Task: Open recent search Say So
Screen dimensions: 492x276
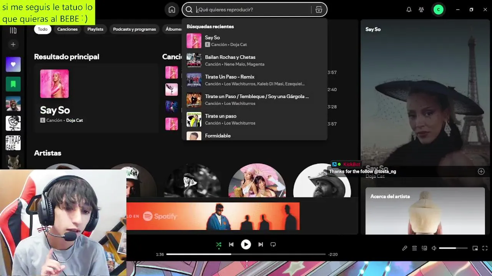Action: pos(254,41)
